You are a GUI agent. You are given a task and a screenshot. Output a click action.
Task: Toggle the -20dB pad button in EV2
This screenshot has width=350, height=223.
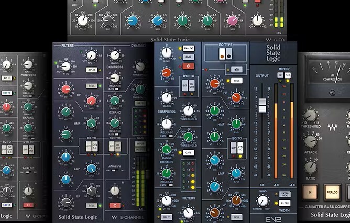[189, 57]
